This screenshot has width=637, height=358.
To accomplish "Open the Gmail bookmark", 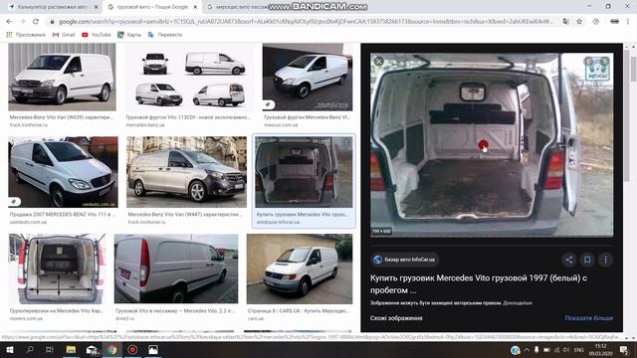I will [64, 35].
